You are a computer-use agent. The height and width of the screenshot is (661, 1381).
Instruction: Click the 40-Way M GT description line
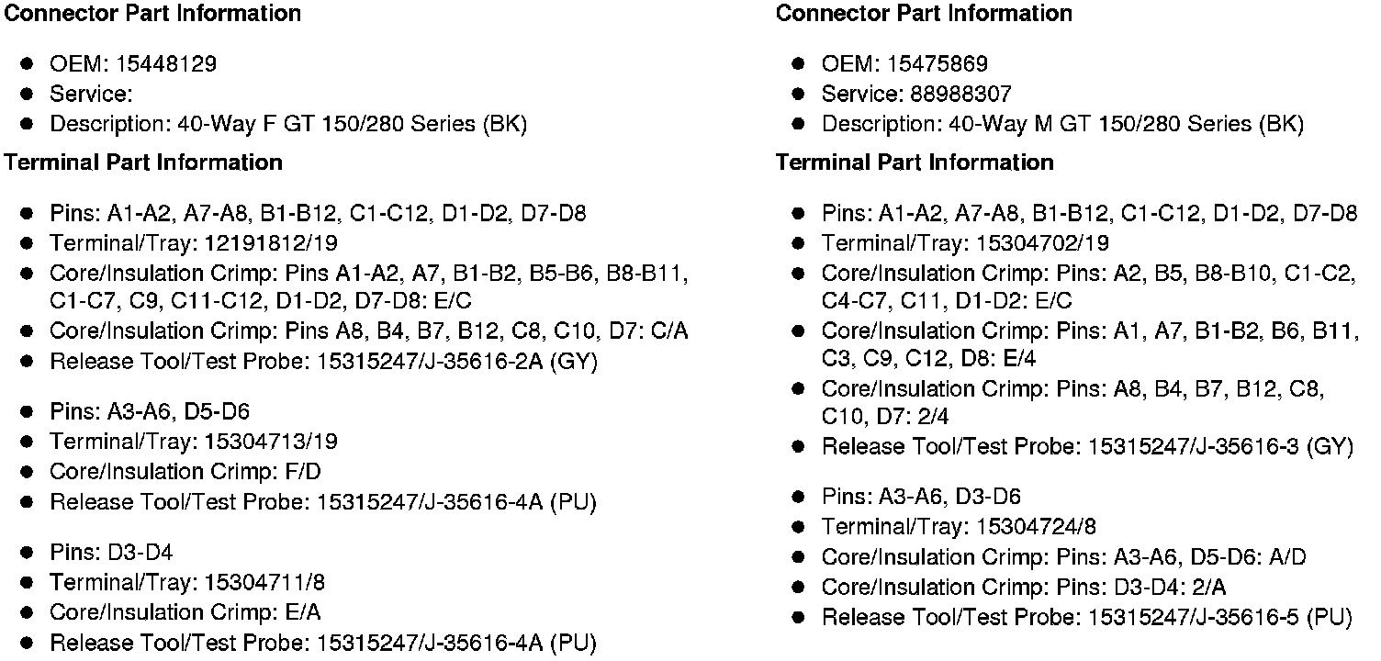coord(1061,125)
